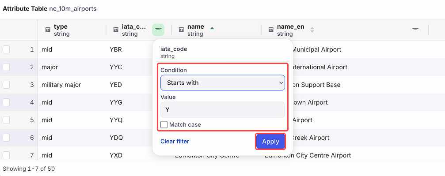Open the name_en column filter icon
Screen dimensions: 445x176
tap(415, 30)
